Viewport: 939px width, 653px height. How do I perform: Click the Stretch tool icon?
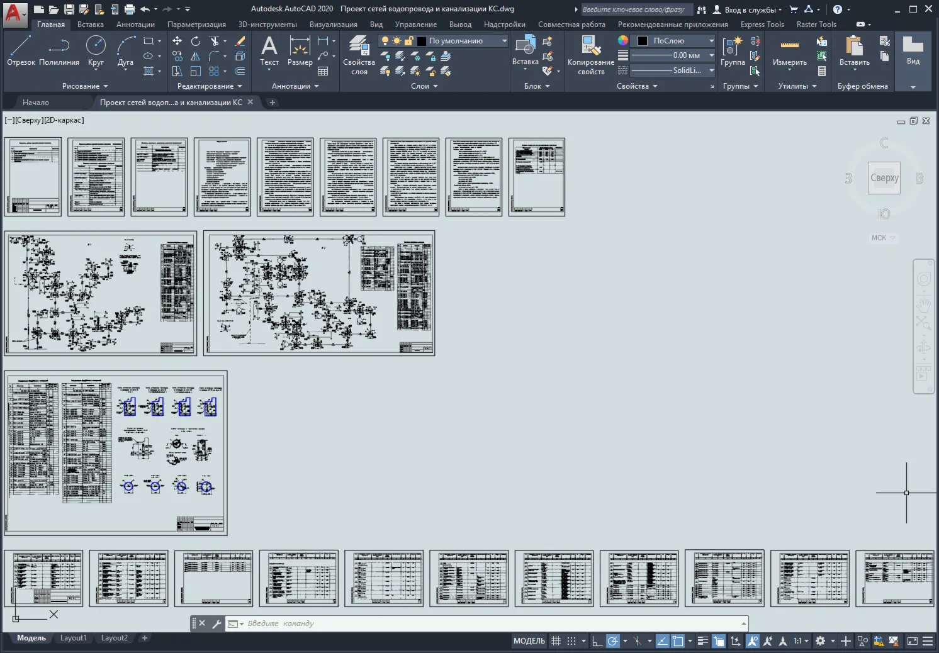177,71
